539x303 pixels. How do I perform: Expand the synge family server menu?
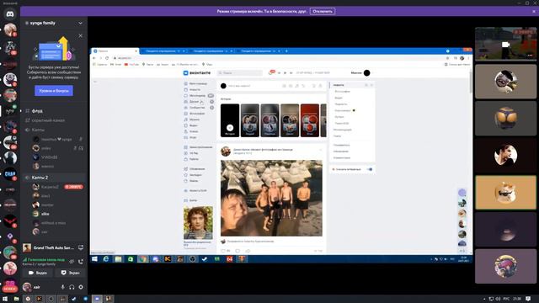tap(80, 23)
